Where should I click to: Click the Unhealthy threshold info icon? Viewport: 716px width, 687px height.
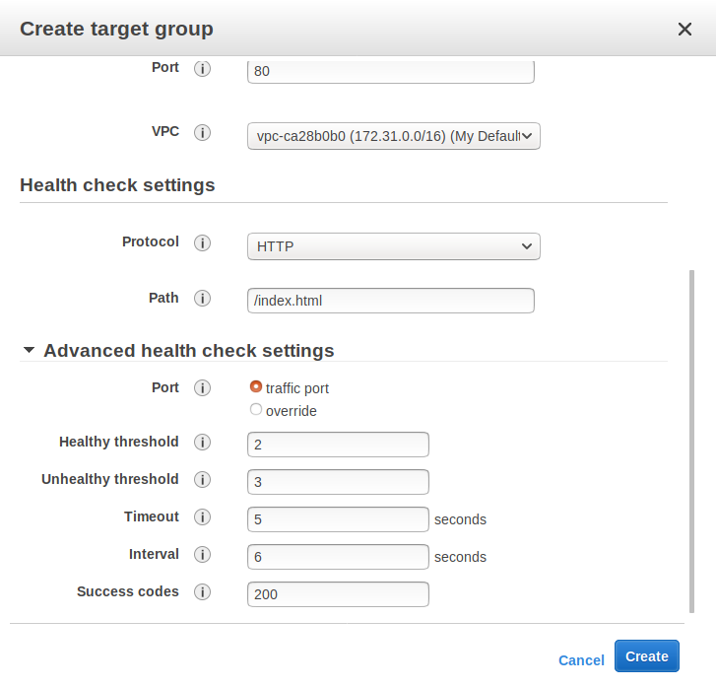pos(202,479)
